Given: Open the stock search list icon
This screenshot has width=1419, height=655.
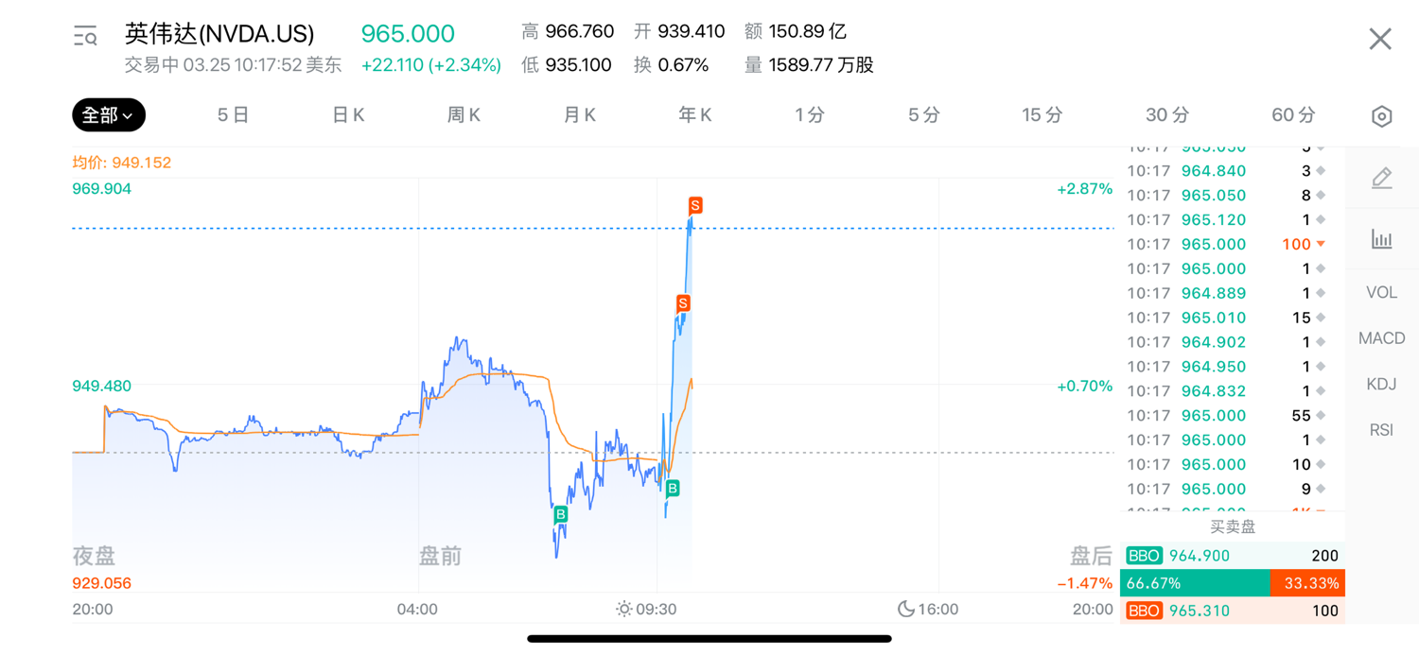Looking at the screenshot, I should 85,37.
